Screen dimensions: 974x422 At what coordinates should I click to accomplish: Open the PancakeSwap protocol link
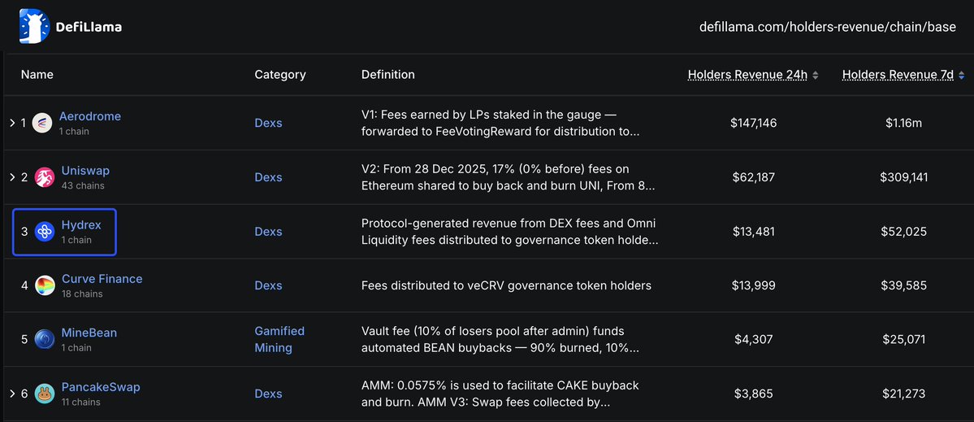101,387
